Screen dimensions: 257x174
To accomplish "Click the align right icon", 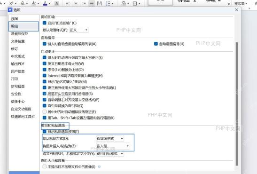I will [84, 3].
